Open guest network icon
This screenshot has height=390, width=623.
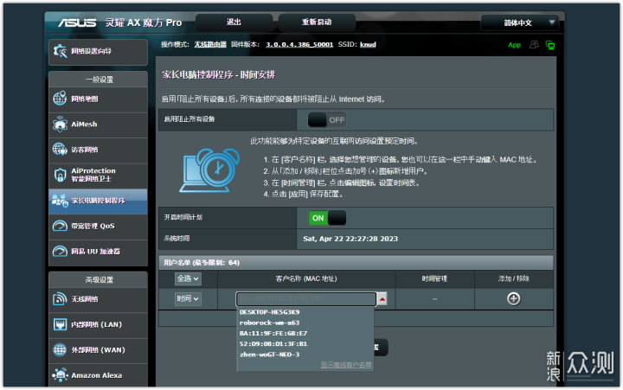tap(60, 150)
